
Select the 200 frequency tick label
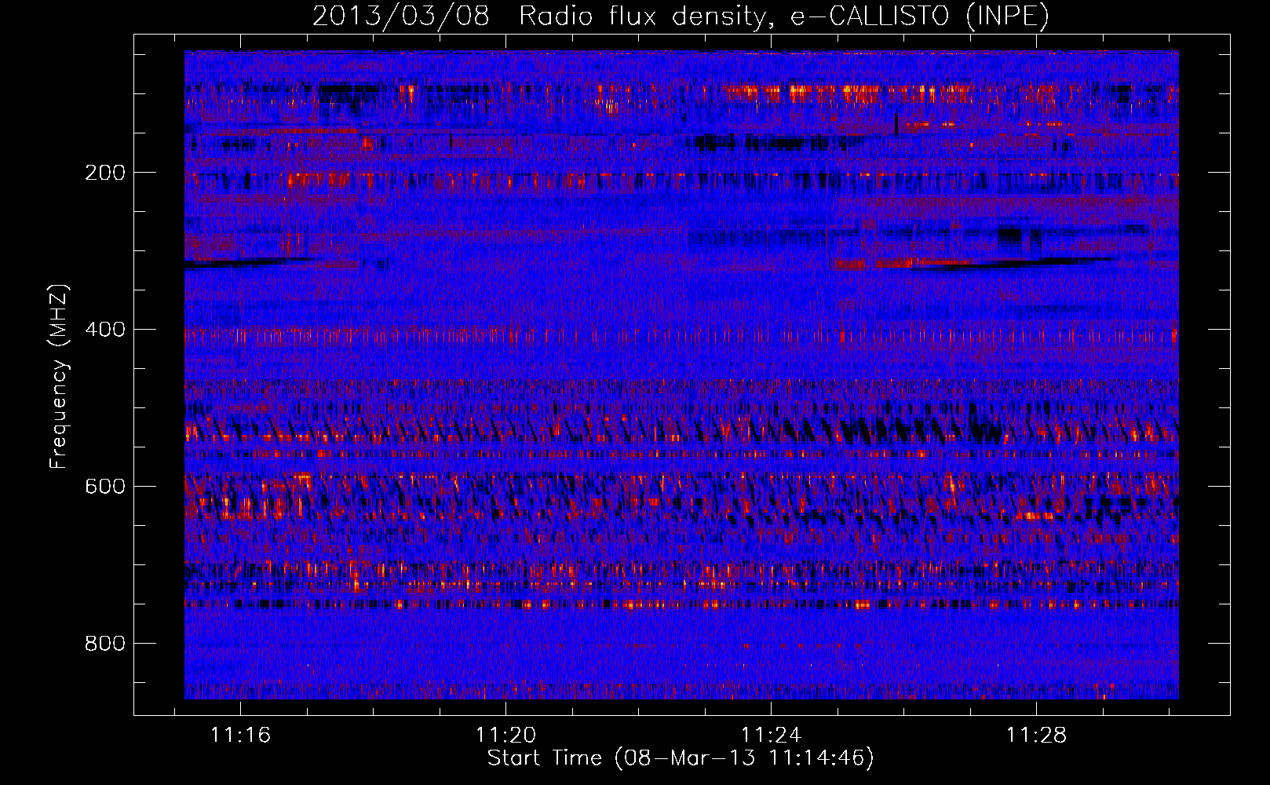[x=105, y=173]
